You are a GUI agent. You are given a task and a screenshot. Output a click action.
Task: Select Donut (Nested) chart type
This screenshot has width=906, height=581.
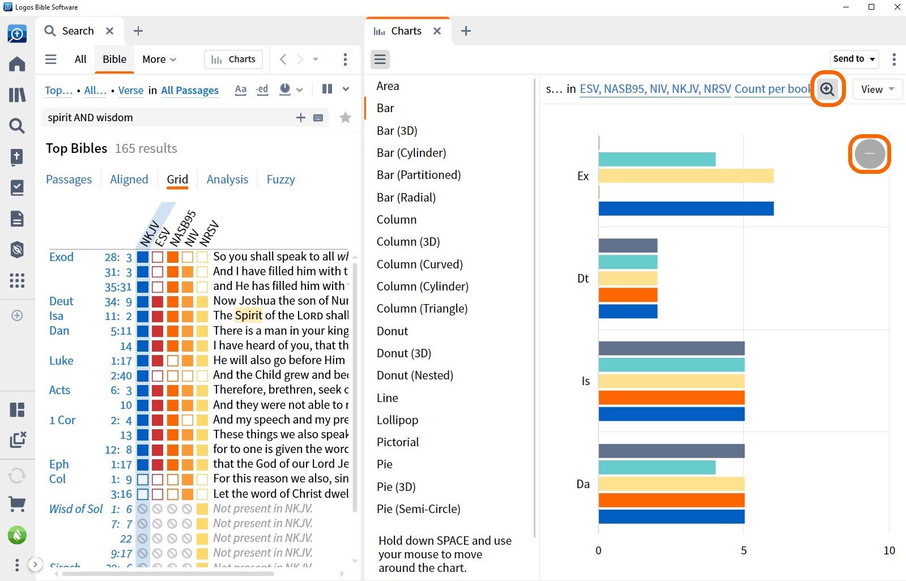pos(415,375)
